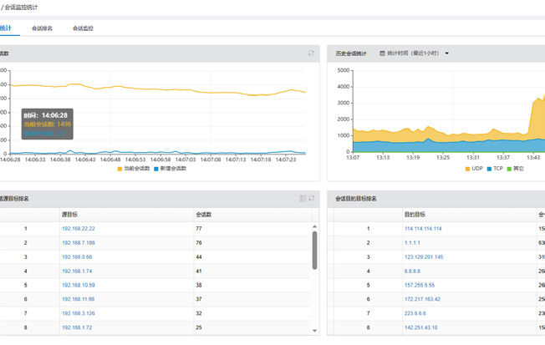Click the calendar icon beside 统计时间
The image size is (545, 345).
pos(383,53)
